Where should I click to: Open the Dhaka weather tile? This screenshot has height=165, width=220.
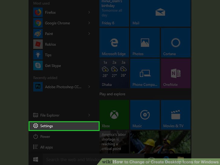click(x=114, y=73)
